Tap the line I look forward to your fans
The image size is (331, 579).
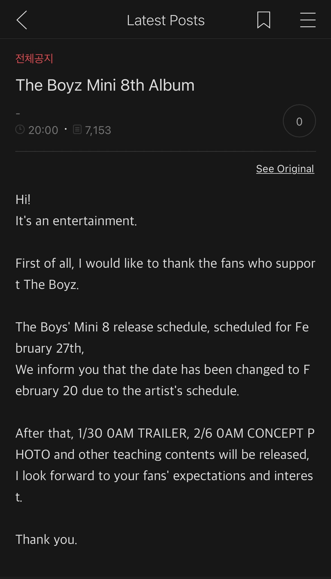pos(164,476)
